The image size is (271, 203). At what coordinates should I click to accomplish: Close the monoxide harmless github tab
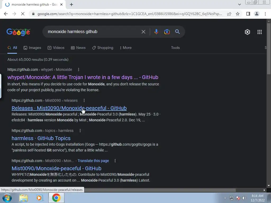click(x=61, y=5)
